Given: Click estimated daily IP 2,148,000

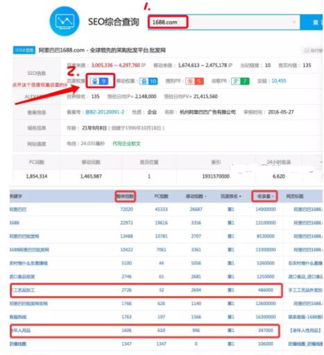Looking at the screenshot, I should [146, 96].
